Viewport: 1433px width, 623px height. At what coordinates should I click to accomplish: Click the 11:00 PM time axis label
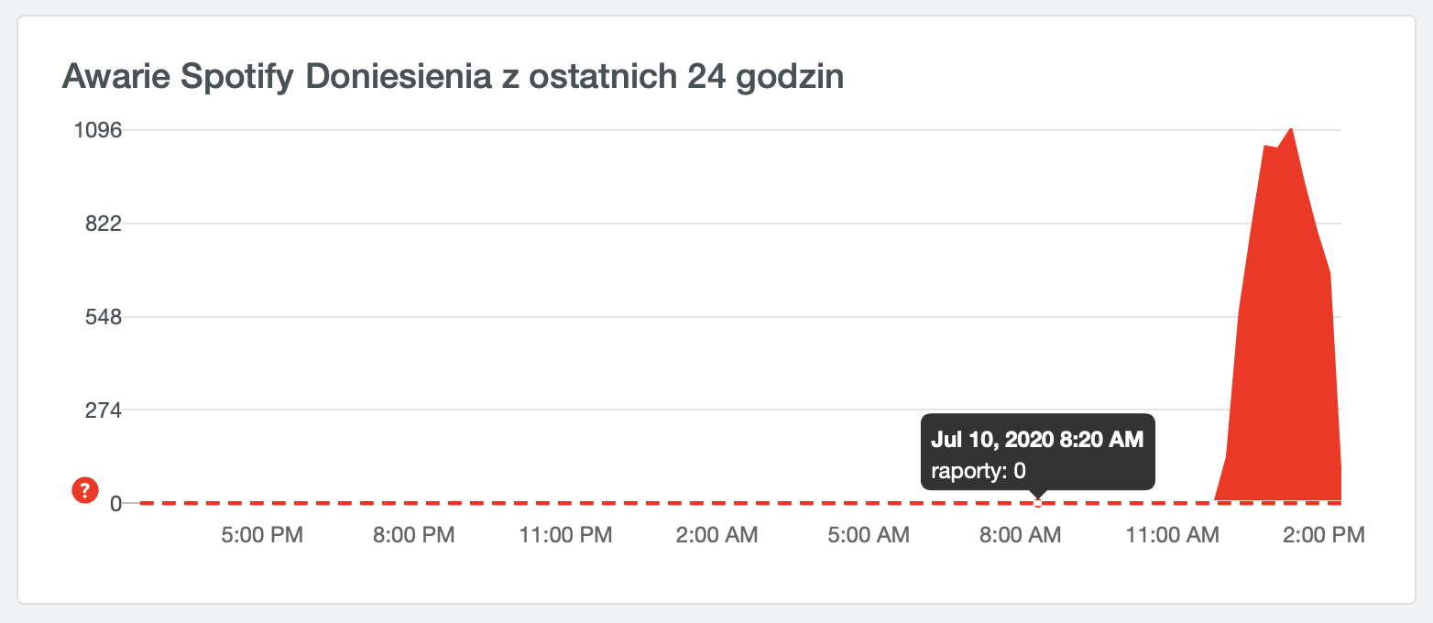coord(565,535)
